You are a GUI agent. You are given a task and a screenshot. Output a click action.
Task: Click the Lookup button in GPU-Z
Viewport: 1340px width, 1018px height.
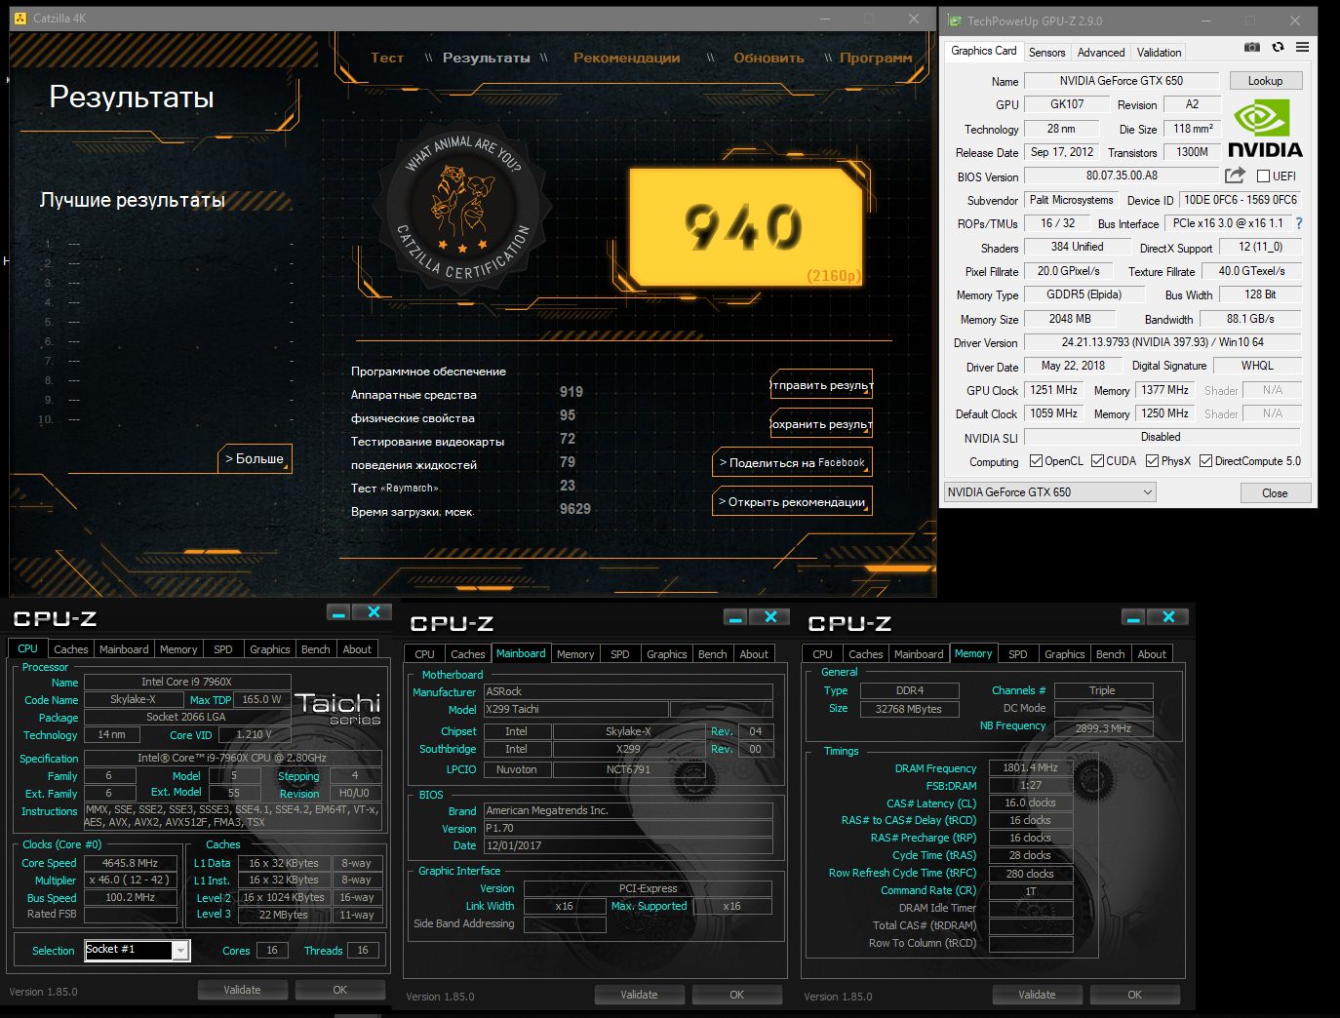[x=1265, y=81]
